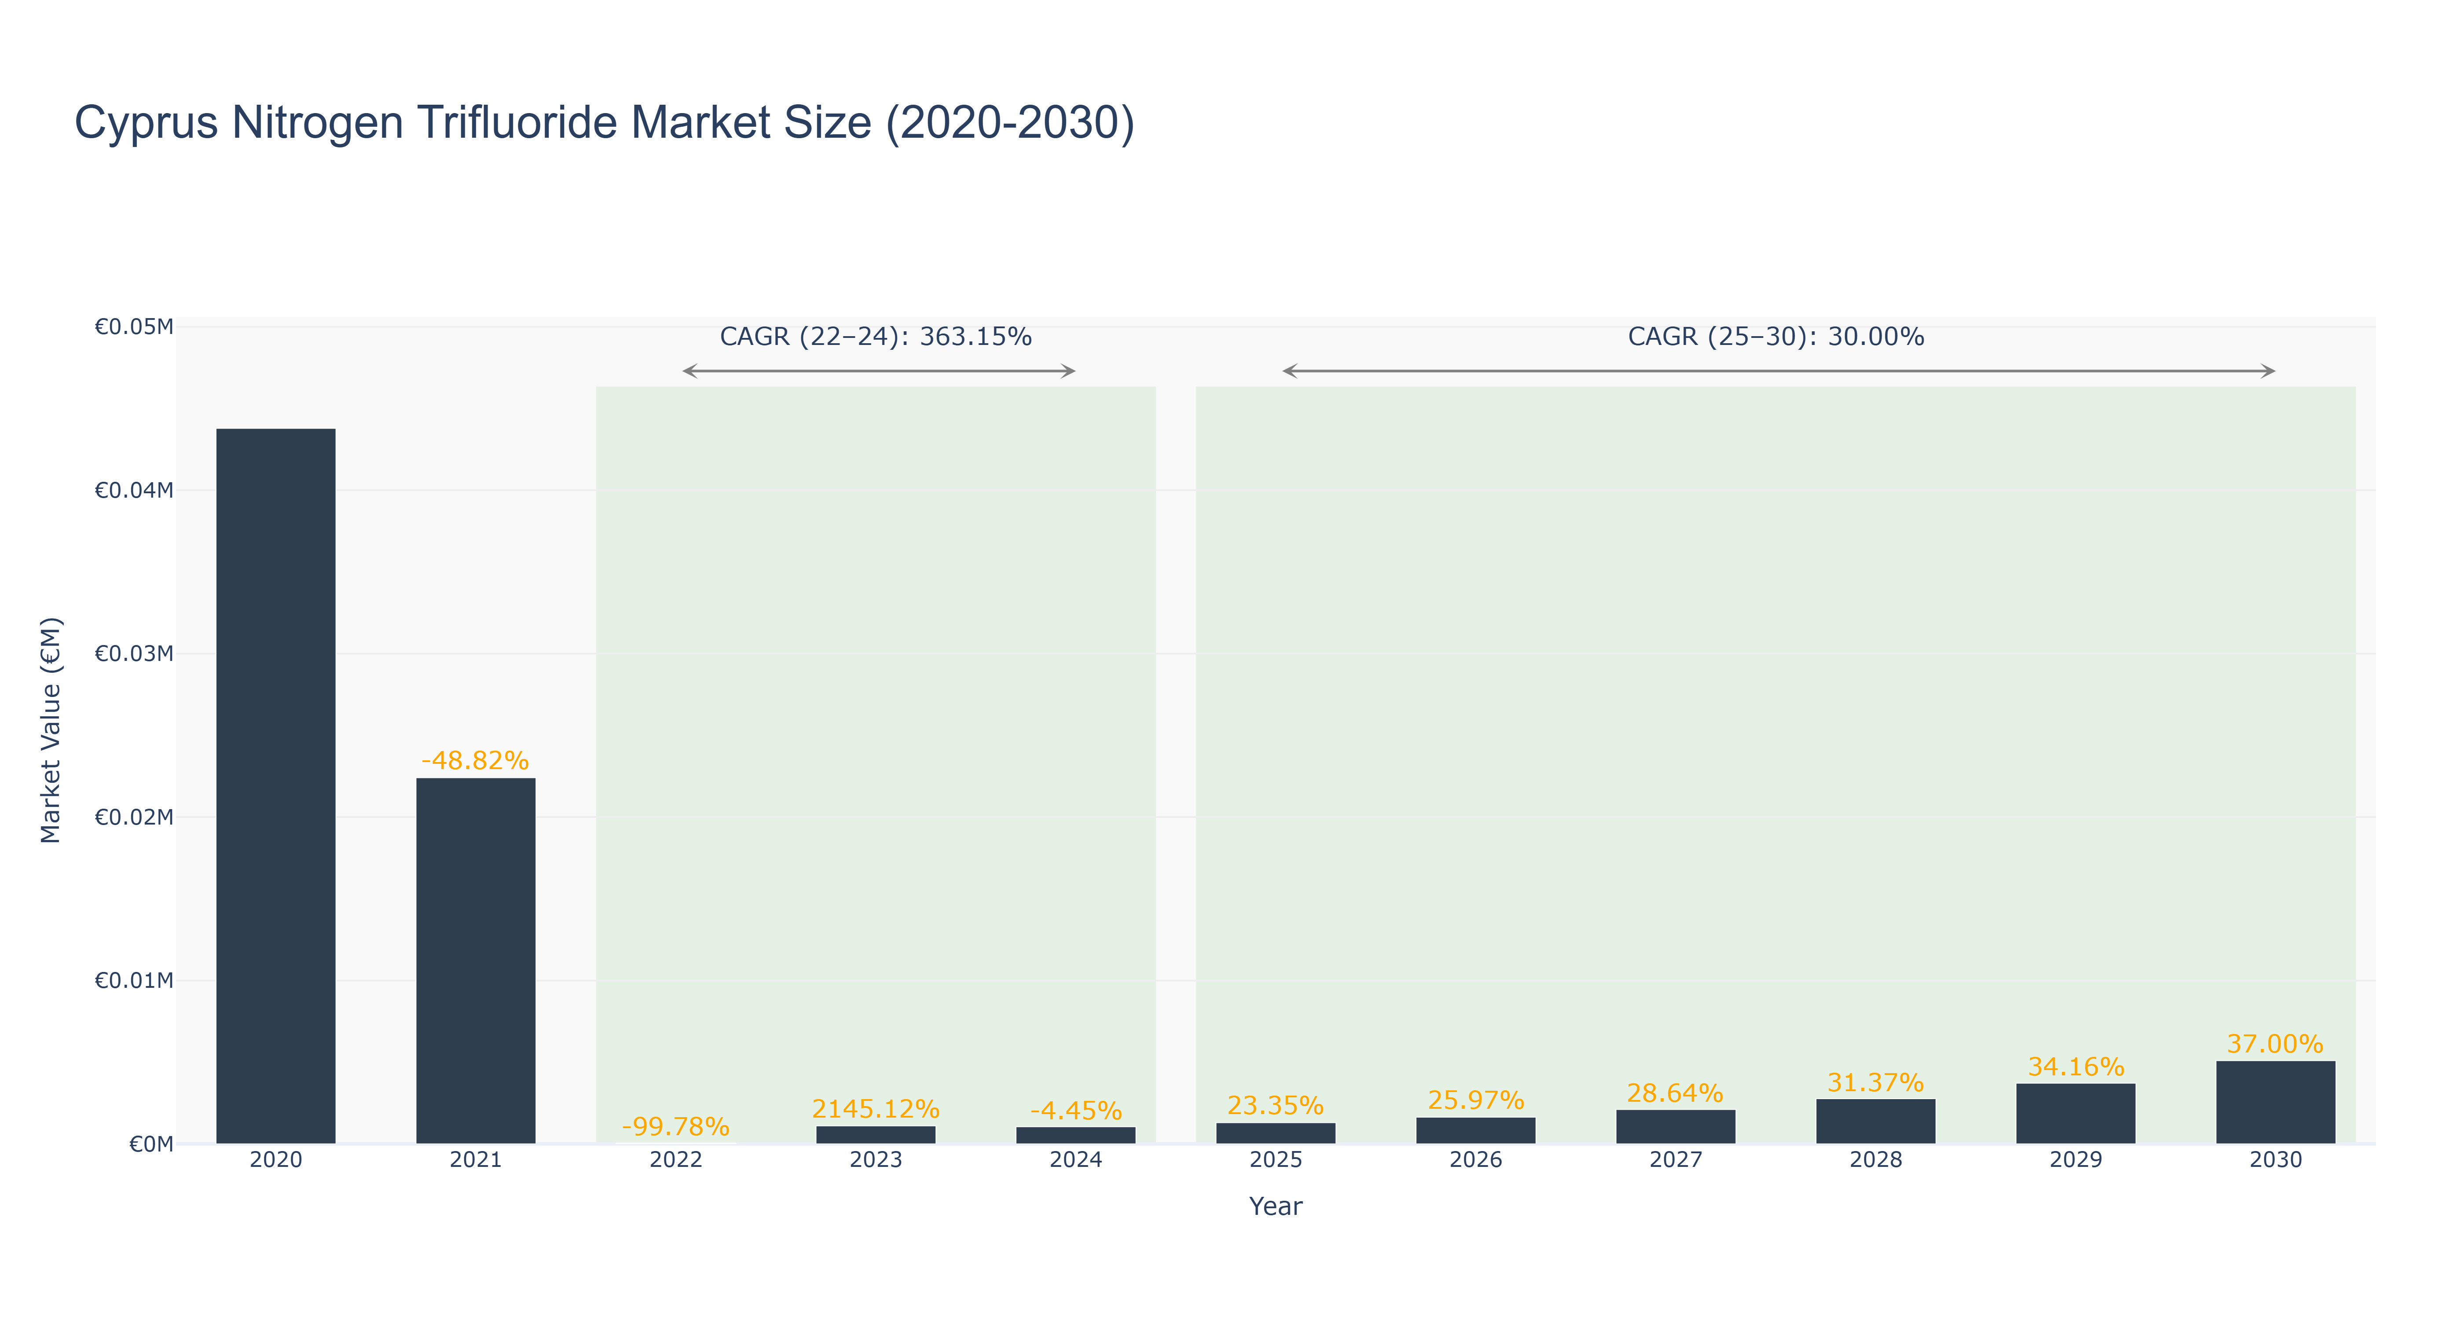The height and width of the screenshot is (1320, 2464).
Task: Click the 2029 x-axis year label
Action: point(2075,1160)
